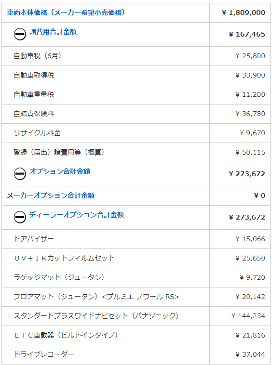Select the ドアバイザー option row
This screenshot has height=365, width=272.
point(136,239)
